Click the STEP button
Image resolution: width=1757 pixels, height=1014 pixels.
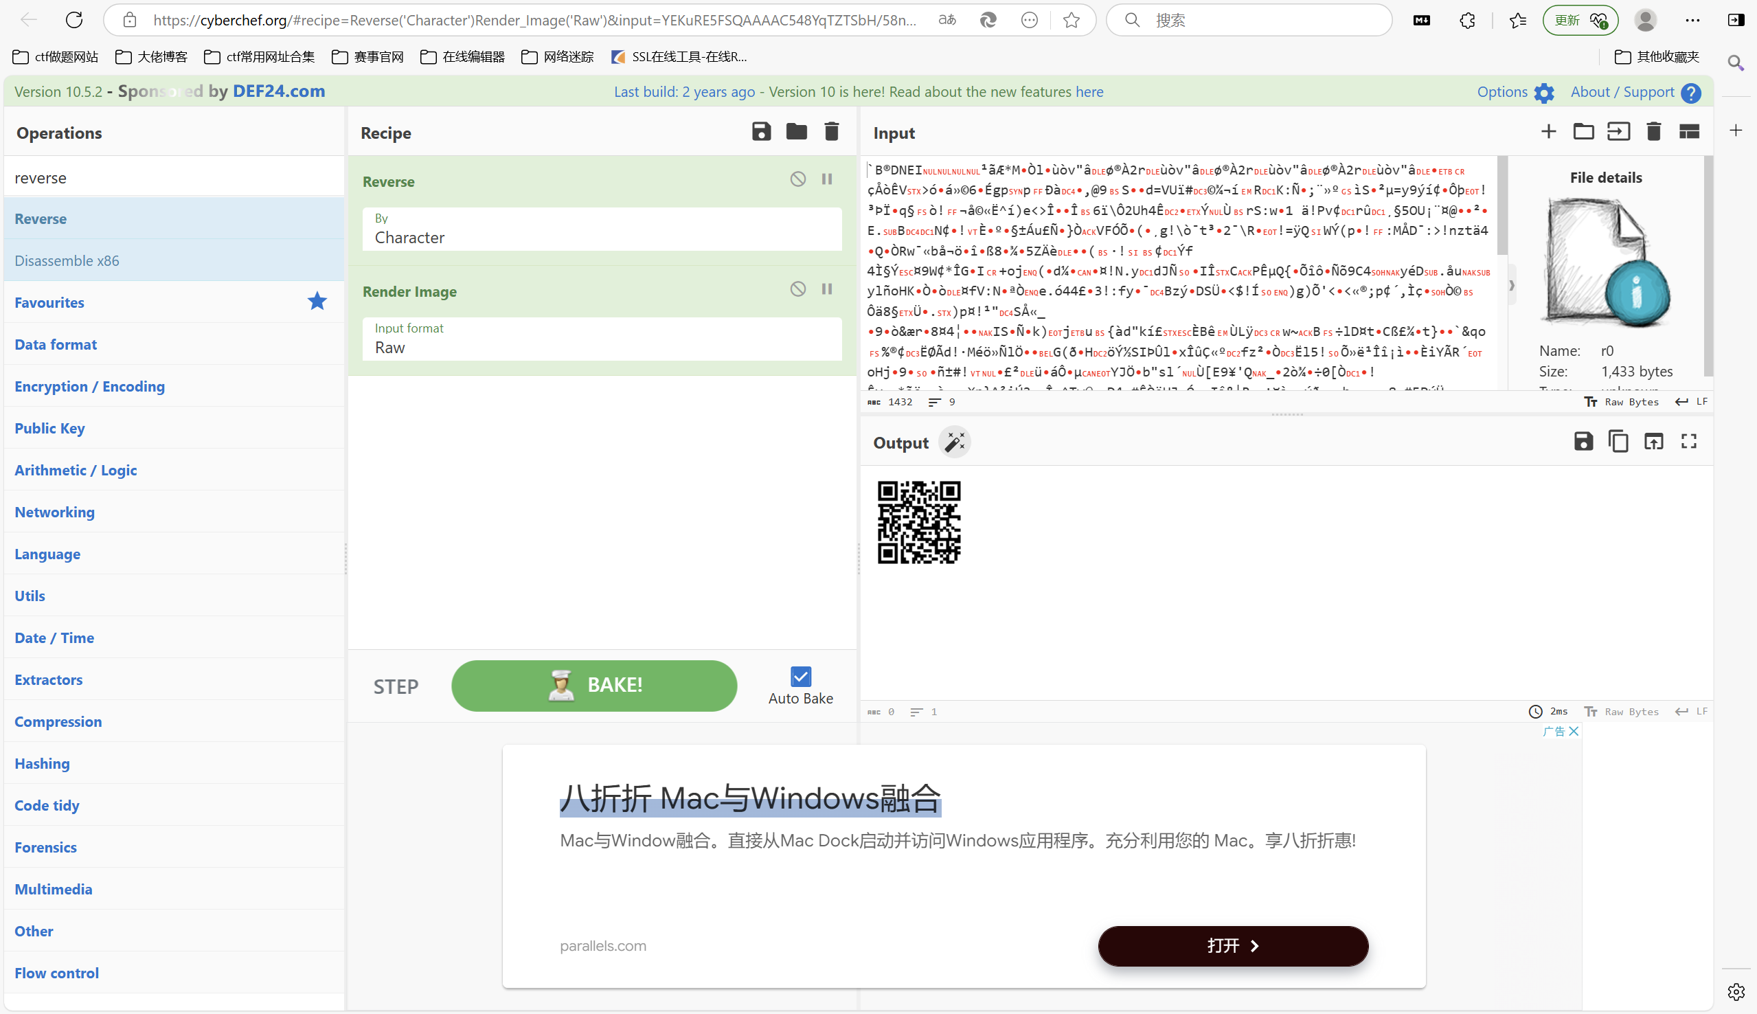pos(396,687)
